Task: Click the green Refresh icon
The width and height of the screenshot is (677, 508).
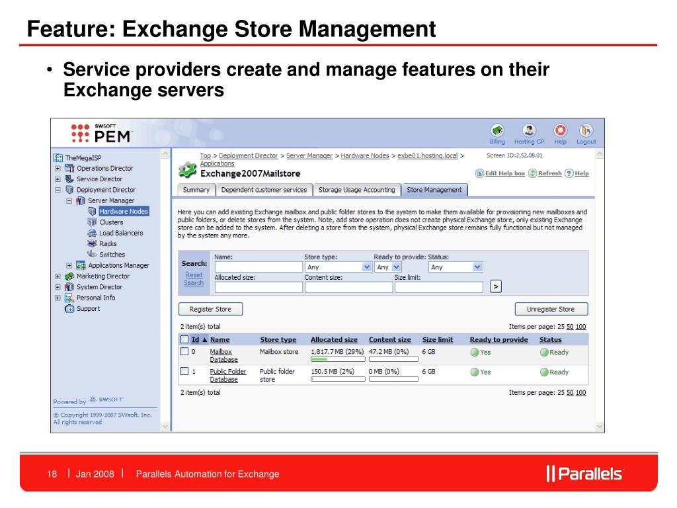Action: (x=532, y=173)
